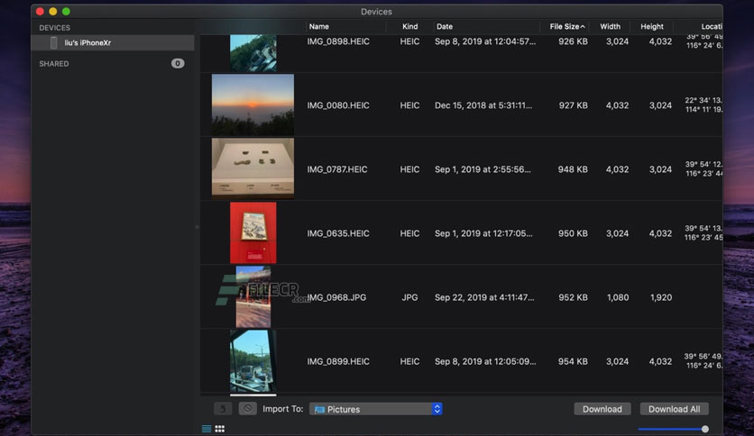Screen dimensions: 754x436
Task: Toggle File Size column sort order
Action: coord(567,27)
